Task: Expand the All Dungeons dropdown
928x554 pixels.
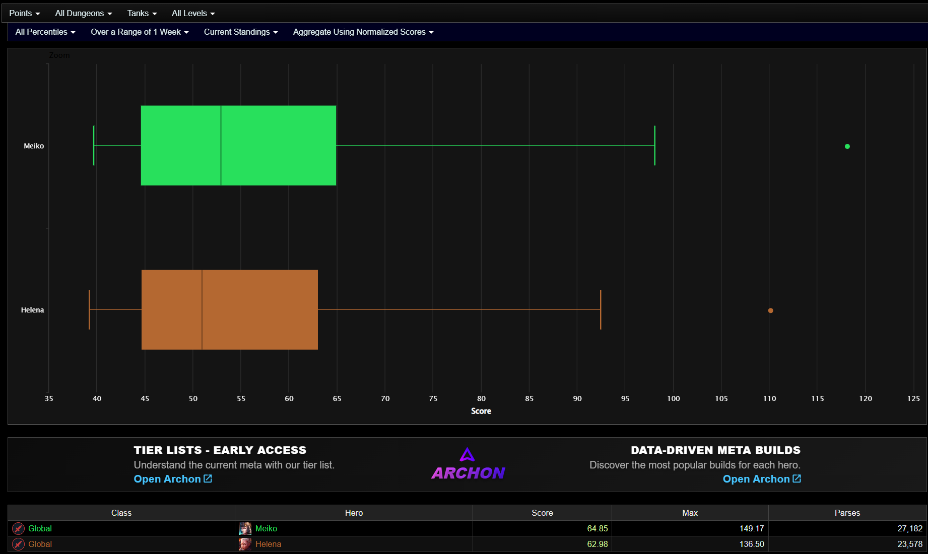Action: (x=83, y=13)
